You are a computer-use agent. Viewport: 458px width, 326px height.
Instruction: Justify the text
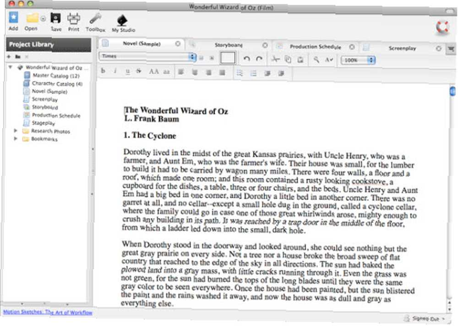pos(222,72)
